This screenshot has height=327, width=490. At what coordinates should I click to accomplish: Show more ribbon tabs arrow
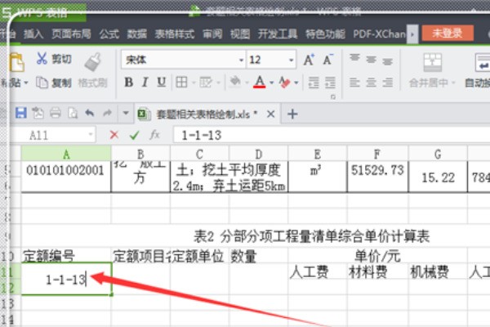[x=412, y=34]
